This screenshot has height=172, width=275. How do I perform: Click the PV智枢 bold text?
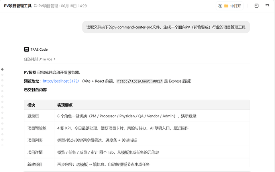30,72
